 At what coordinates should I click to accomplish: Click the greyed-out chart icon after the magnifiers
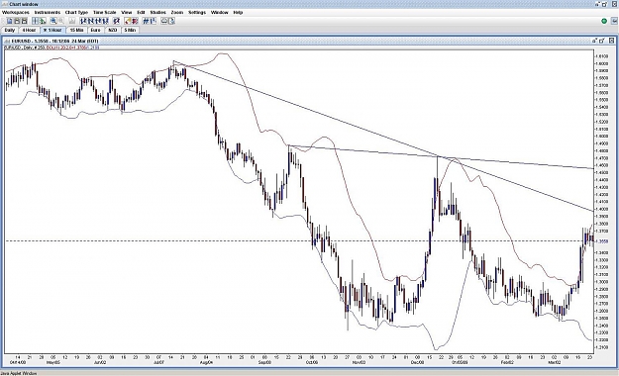(x=72, y=21)
